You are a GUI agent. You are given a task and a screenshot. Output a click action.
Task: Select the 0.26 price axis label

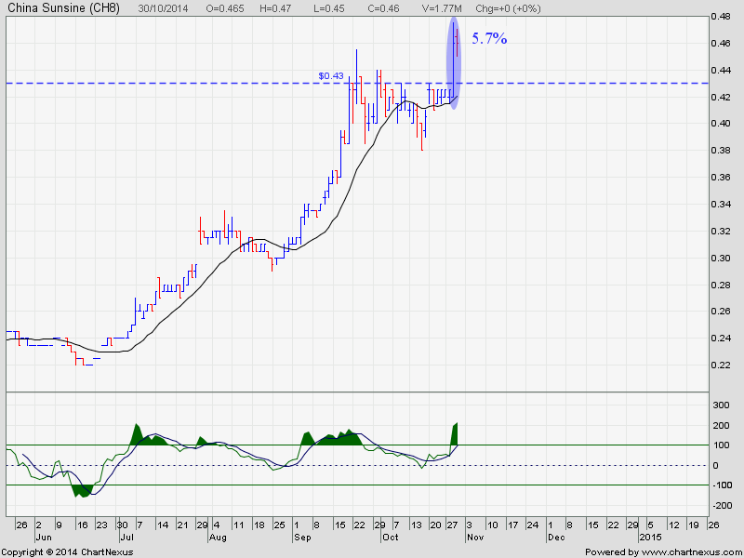tap(720, 312)
